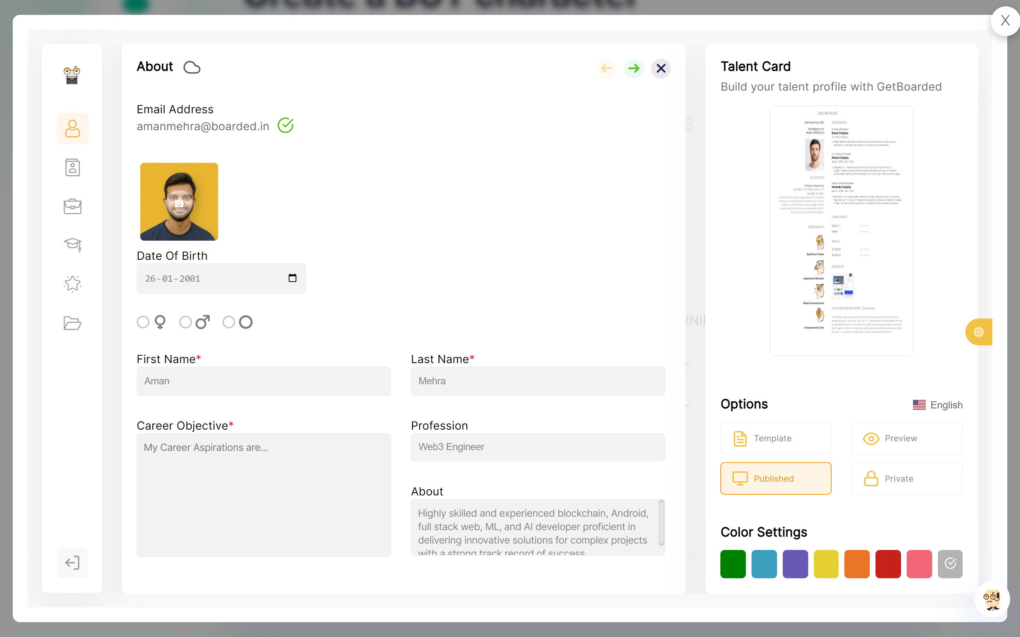Click the Template option button

(x=776, y=438)
